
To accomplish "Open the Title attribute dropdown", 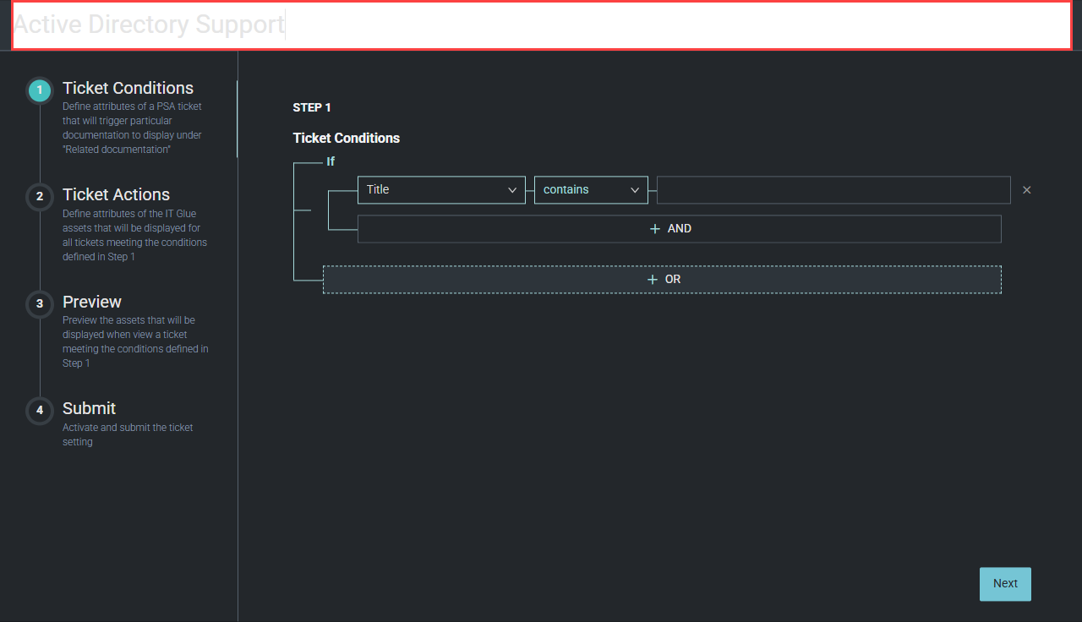I will coord(441,189).
